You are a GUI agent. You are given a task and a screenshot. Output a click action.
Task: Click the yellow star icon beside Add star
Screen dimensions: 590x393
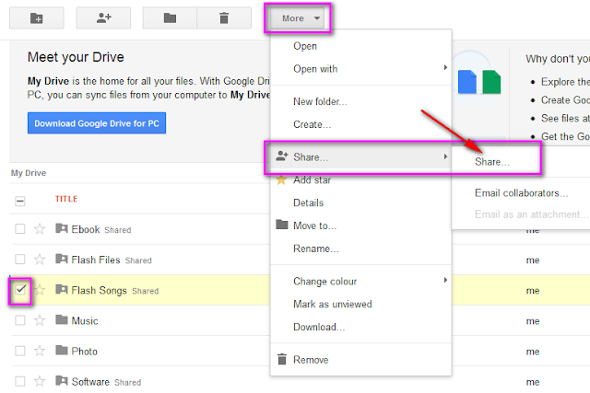281,180
